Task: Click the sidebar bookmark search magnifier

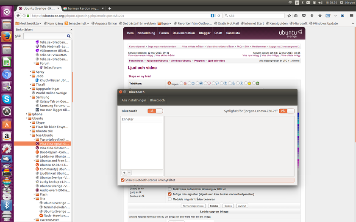Action: [x=69, y=36]
